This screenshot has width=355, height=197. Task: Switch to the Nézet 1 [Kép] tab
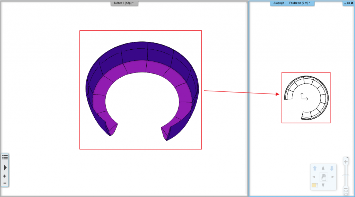tap(124, 3)
